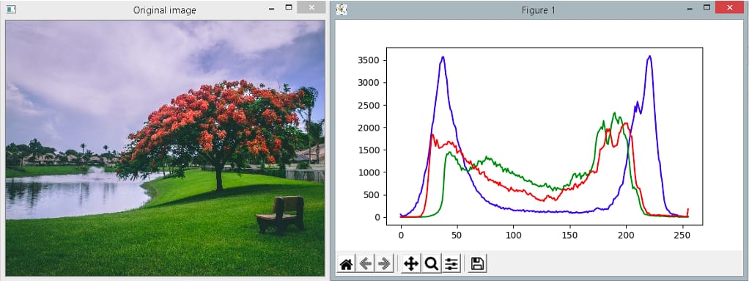Click the 3000 y-axis label
749x281 pixels.
[369, 83]
